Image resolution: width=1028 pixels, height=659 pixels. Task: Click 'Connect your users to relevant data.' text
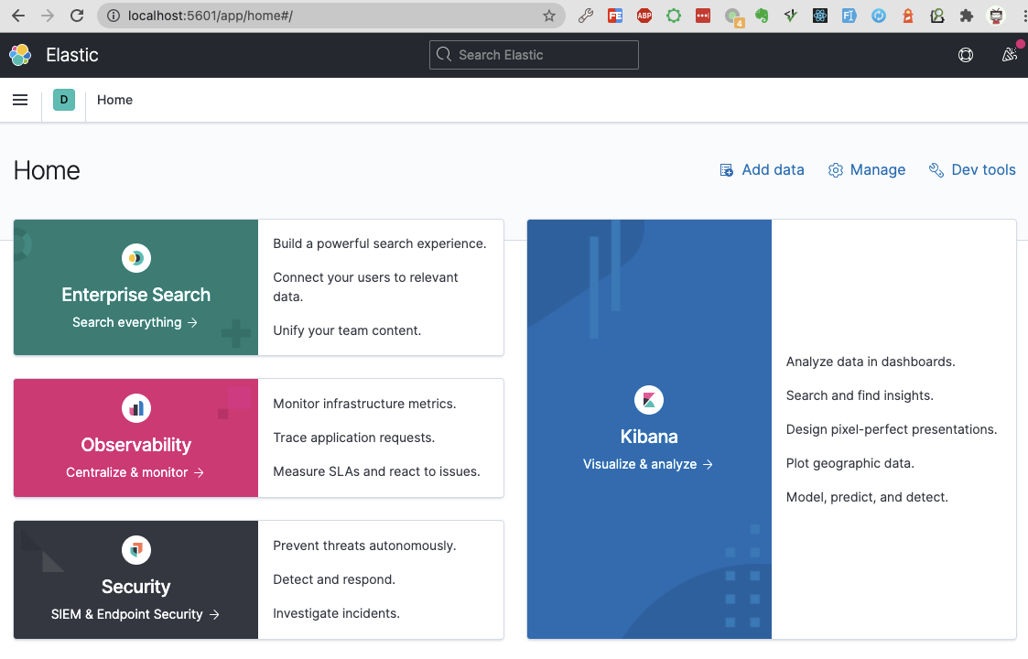(365, 287)
